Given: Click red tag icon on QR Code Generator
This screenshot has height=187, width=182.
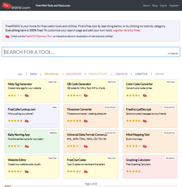Looking at the screenshot, I should (x=86, y=96).
